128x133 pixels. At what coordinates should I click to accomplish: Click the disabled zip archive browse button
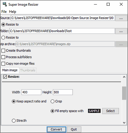click(121, 44)
